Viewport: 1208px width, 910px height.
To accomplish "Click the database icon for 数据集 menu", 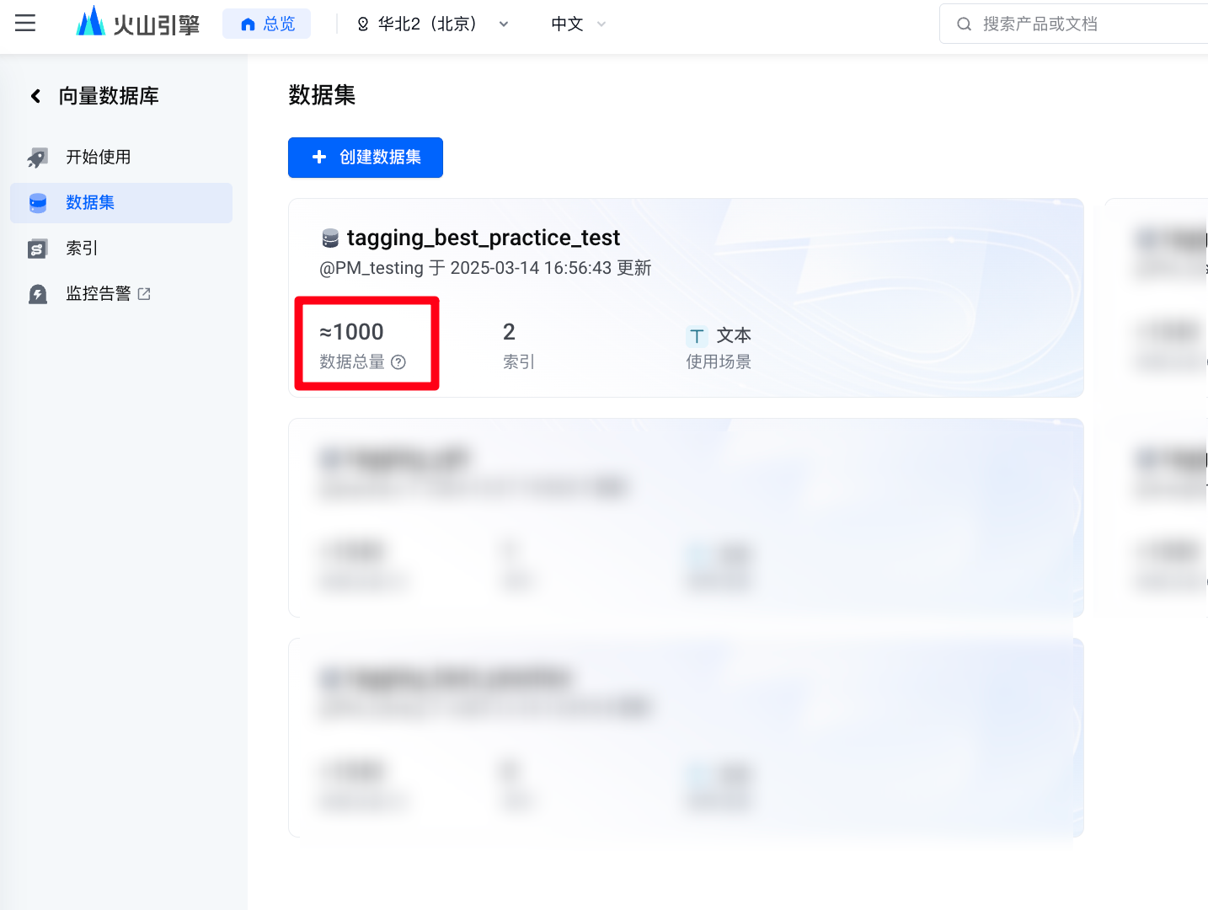I will click(x=38, y=203).
